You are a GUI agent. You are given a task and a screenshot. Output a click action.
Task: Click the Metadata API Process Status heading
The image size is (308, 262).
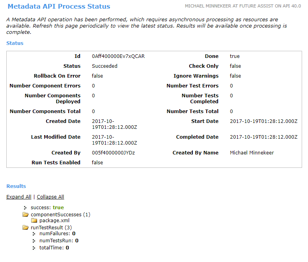[x=59, y=7]
